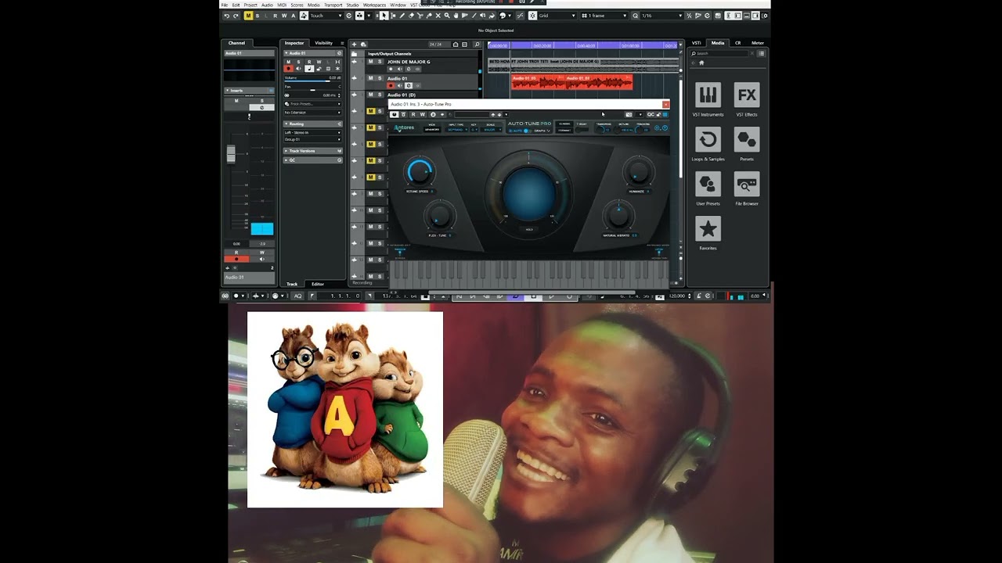Solo the JOHN DE MAJOR G track

click(380, 61)
